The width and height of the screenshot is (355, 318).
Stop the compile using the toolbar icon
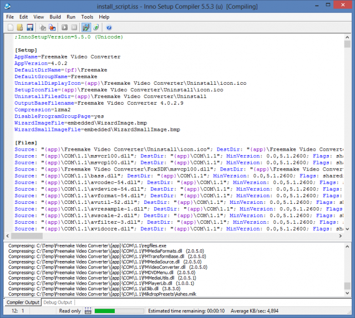[52, 27]
